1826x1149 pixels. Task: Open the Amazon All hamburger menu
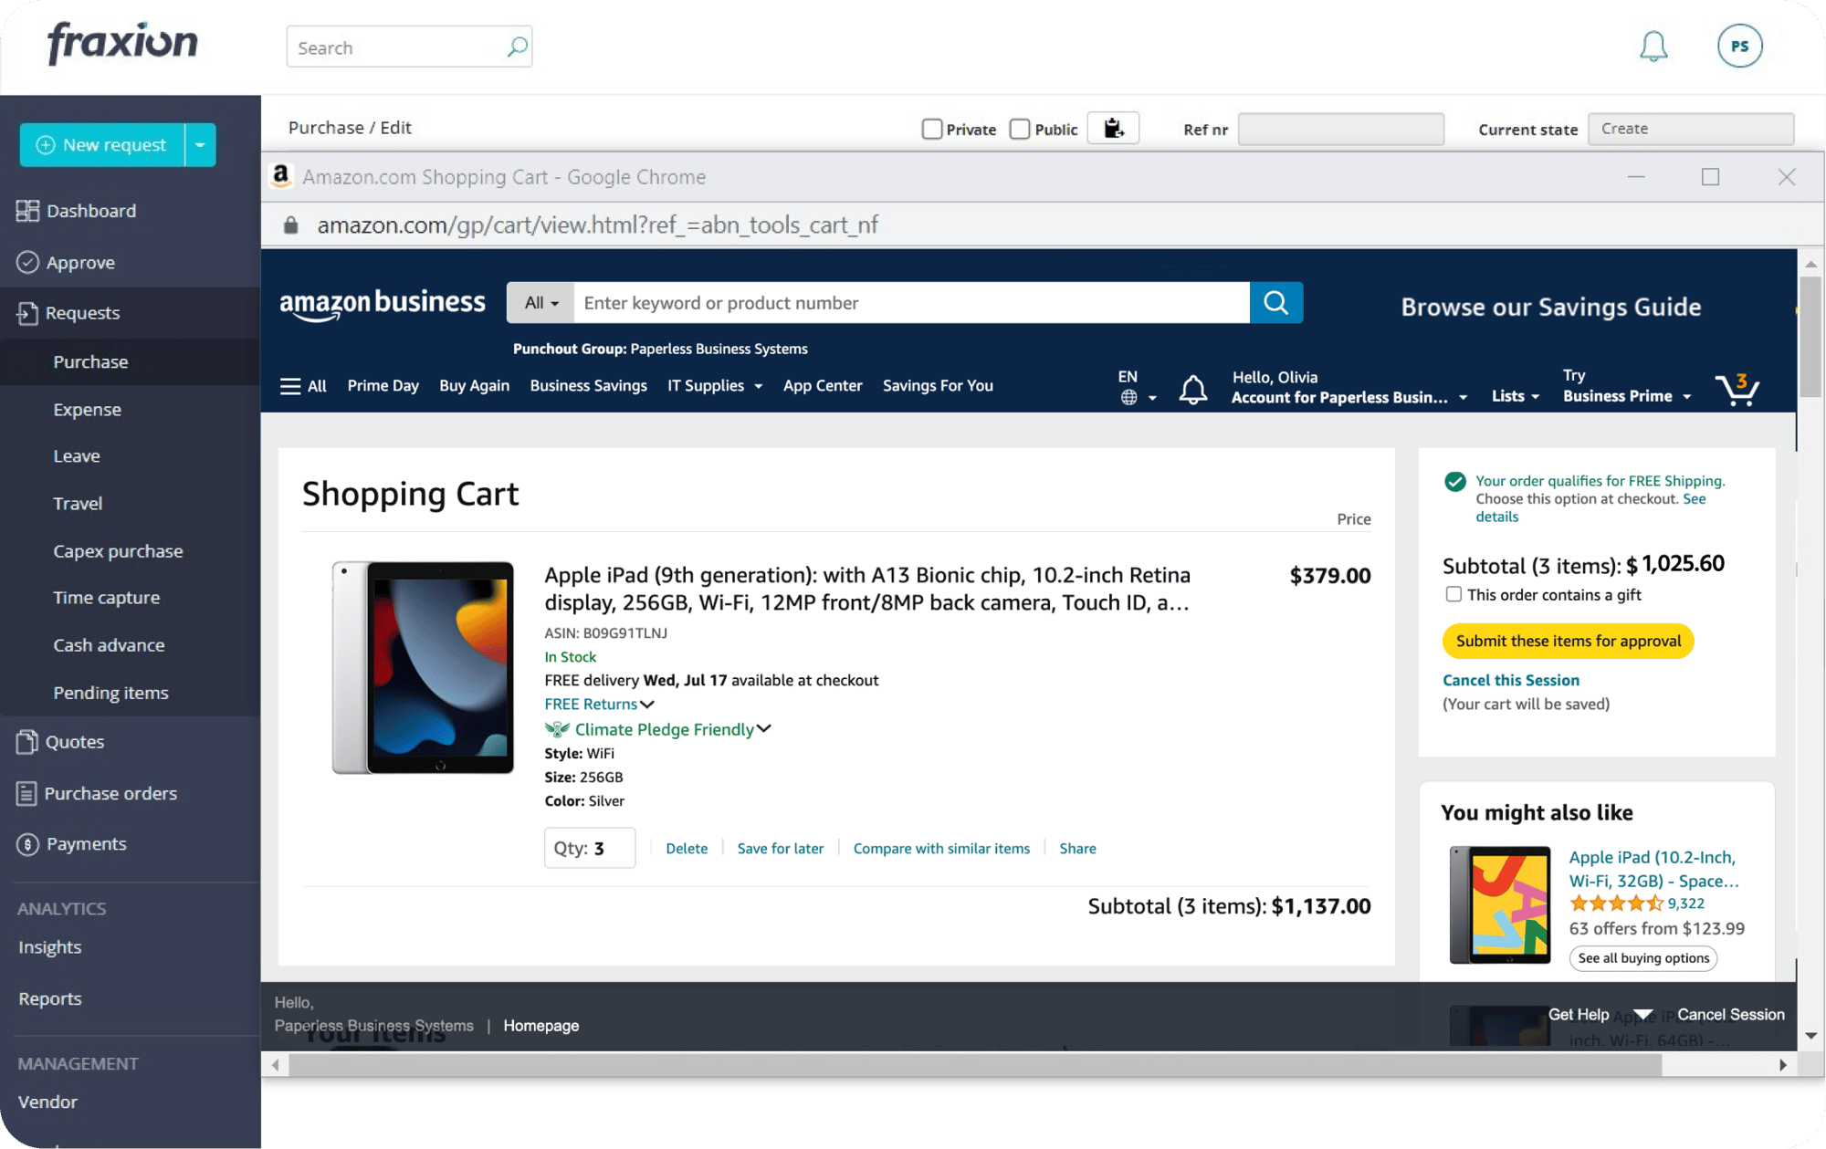tap(304, 386)
